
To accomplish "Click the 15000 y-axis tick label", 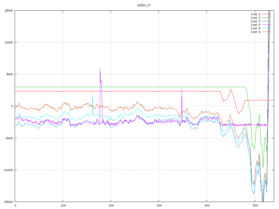I will tap(8, 11).
